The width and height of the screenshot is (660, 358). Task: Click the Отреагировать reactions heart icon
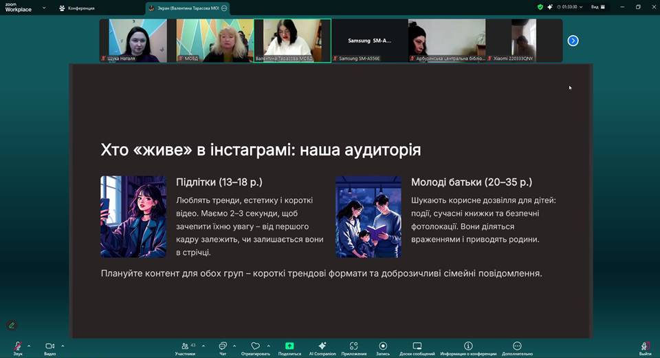[x=255, y=346]
